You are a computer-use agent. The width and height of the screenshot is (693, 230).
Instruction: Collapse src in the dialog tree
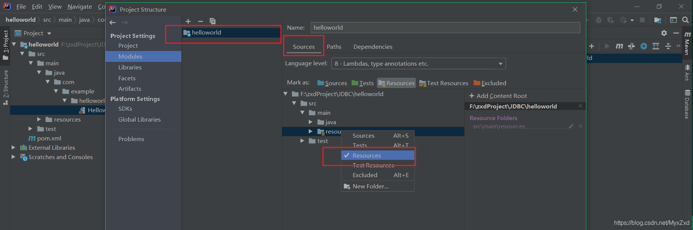pyautogui.click(x=294, y=103)
